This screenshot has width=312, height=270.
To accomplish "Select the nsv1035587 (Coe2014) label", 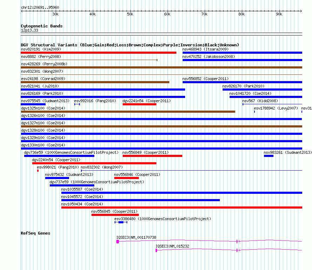I will [82, 189].
